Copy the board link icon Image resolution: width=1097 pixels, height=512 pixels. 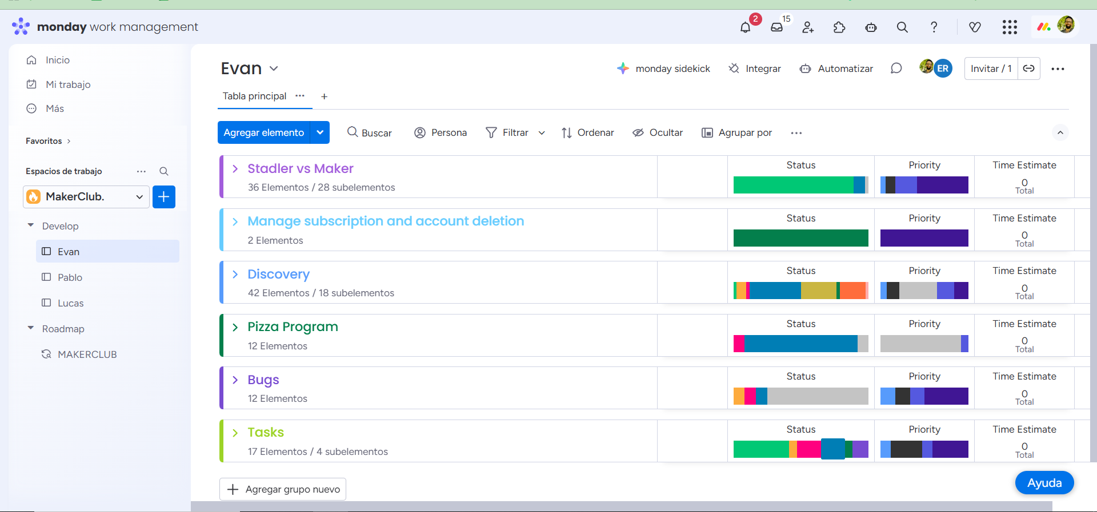pyautogui.click(x=1028, y=68)
